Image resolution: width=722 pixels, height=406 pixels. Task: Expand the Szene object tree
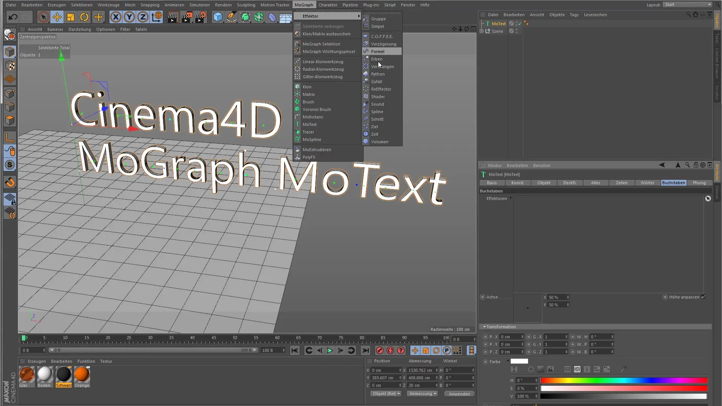point(482,31)
